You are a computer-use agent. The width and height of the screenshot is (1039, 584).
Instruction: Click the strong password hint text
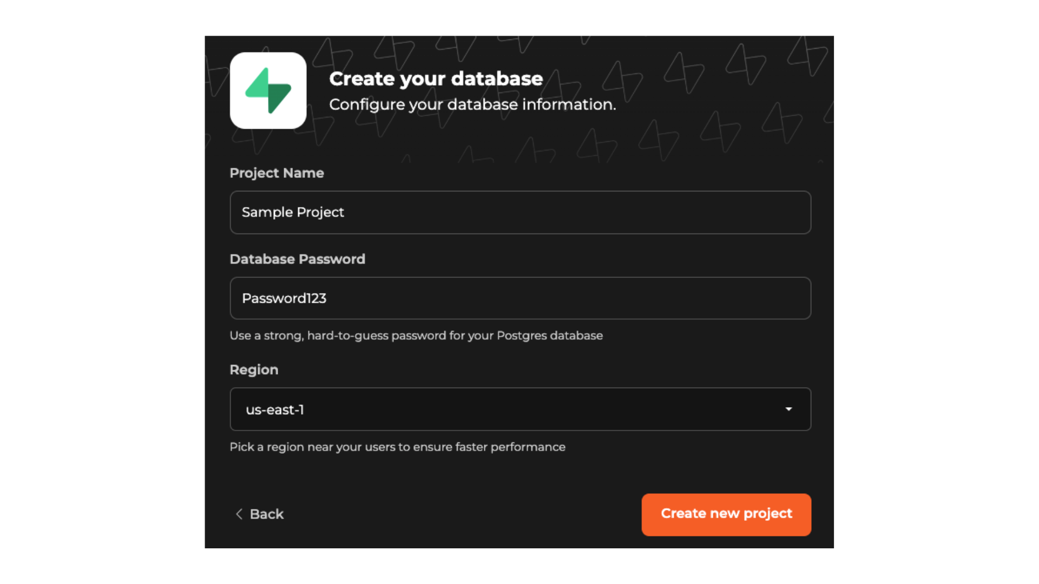(x=416, y=336)
